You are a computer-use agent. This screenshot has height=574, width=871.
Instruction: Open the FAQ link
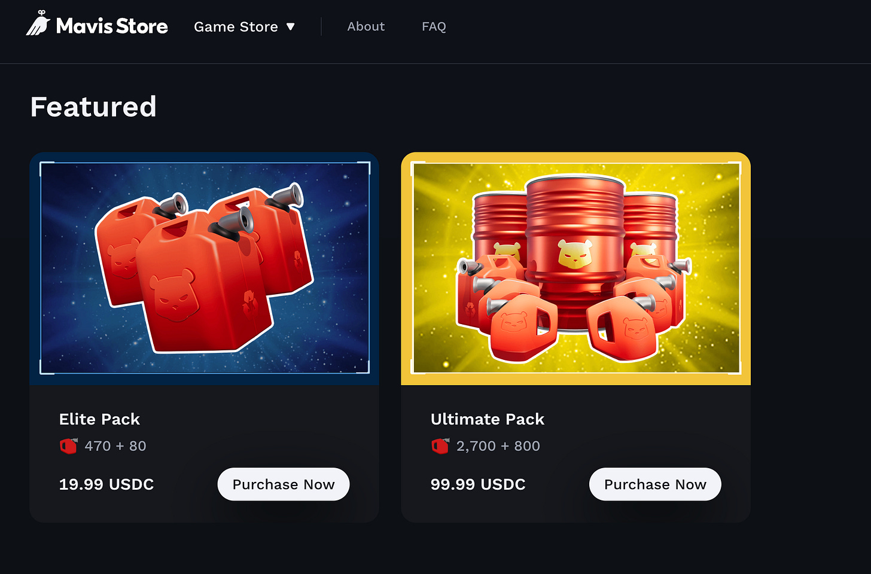[434, 26]
